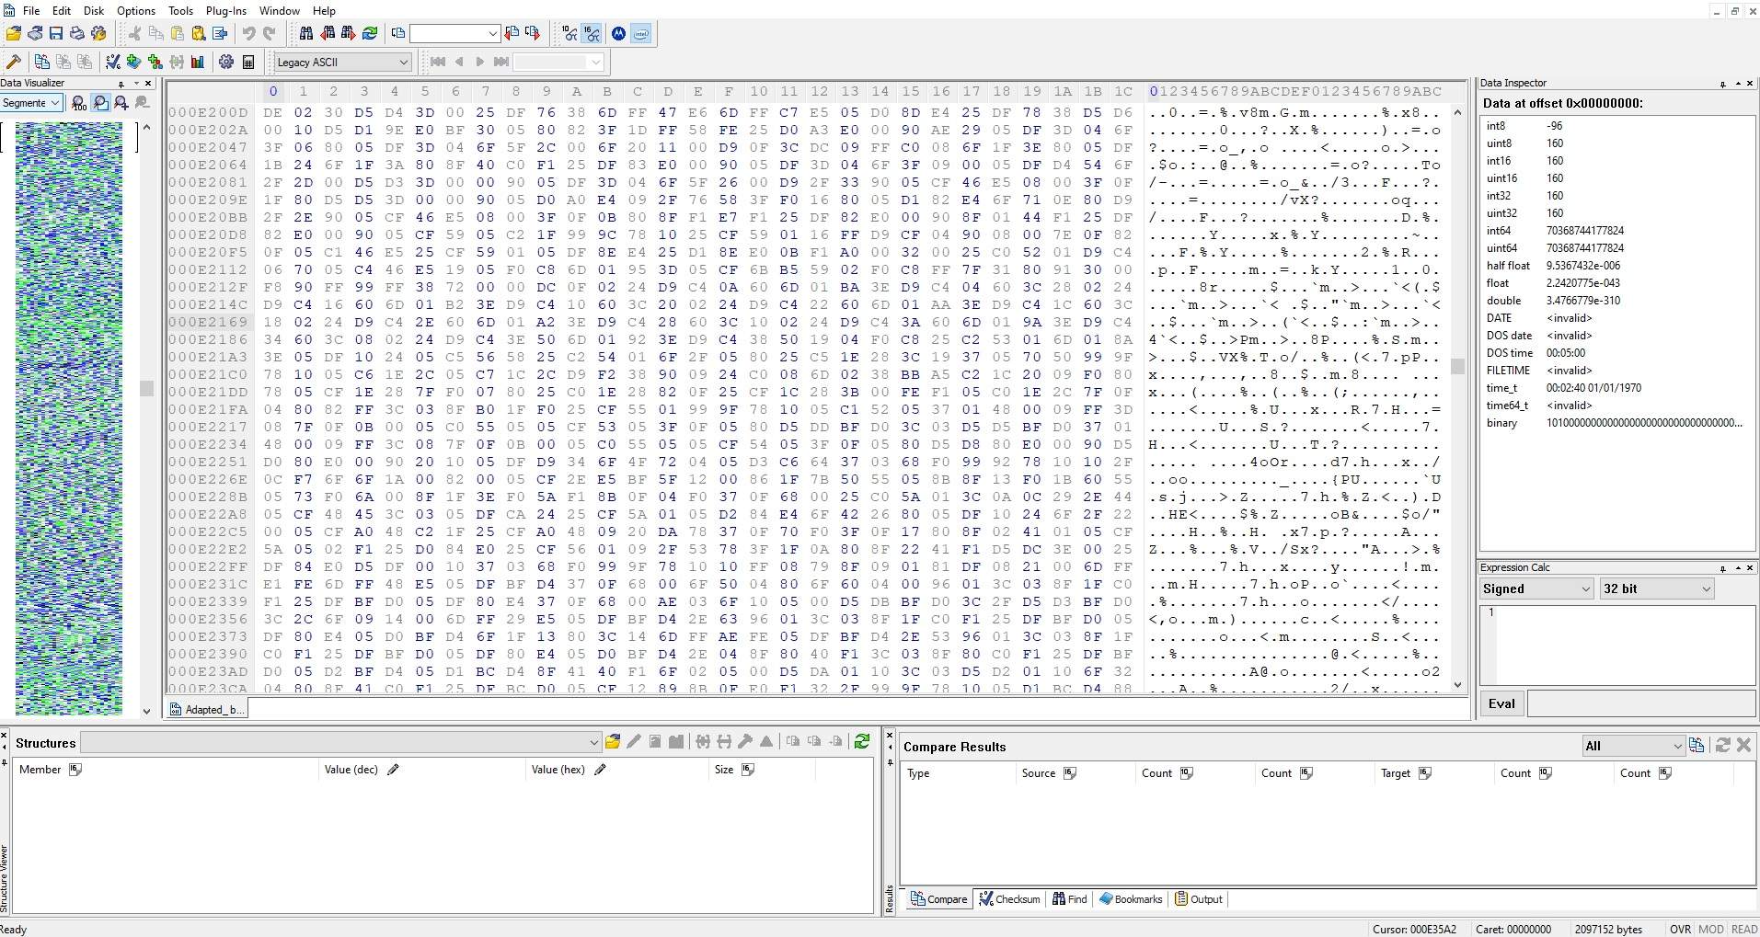
Task: Open the Data Inspector panel options arrow
Action: pos(1737,83)
